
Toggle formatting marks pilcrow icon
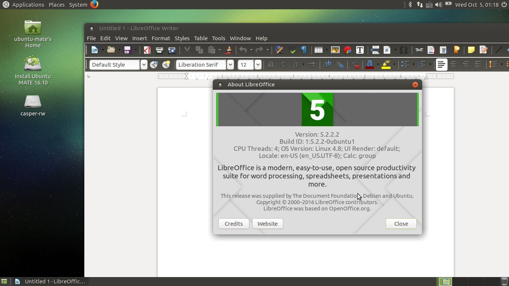click(x=304, y=50)
